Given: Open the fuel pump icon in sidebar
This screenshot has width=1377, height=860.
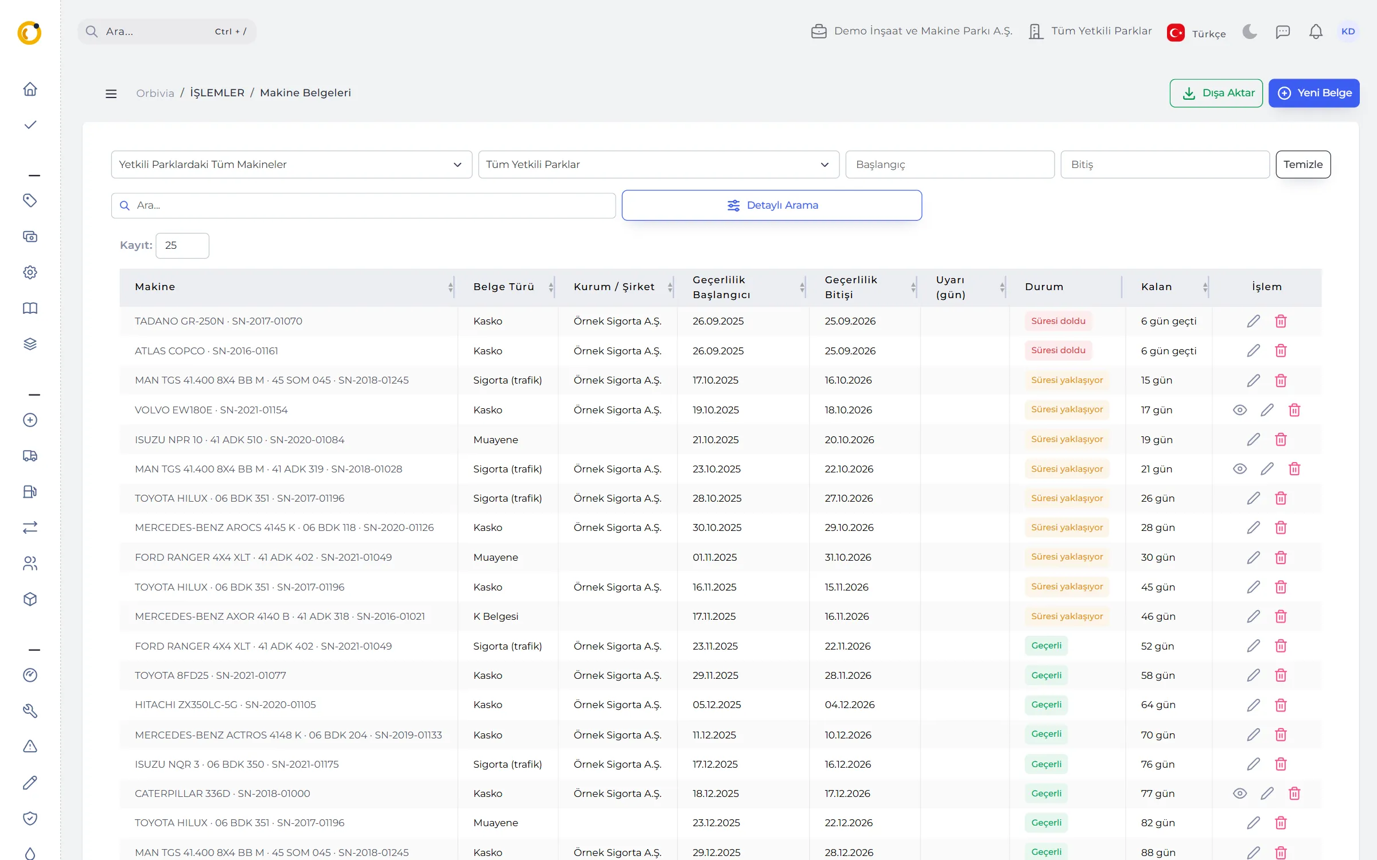Looking at the screenshot, I should (x=30, y=491).
